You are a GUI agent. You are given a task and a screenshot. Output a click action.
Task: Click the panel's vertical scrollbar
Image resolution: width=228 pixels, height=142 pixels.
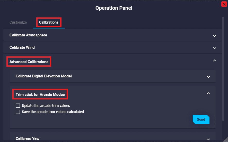[223, 69]
